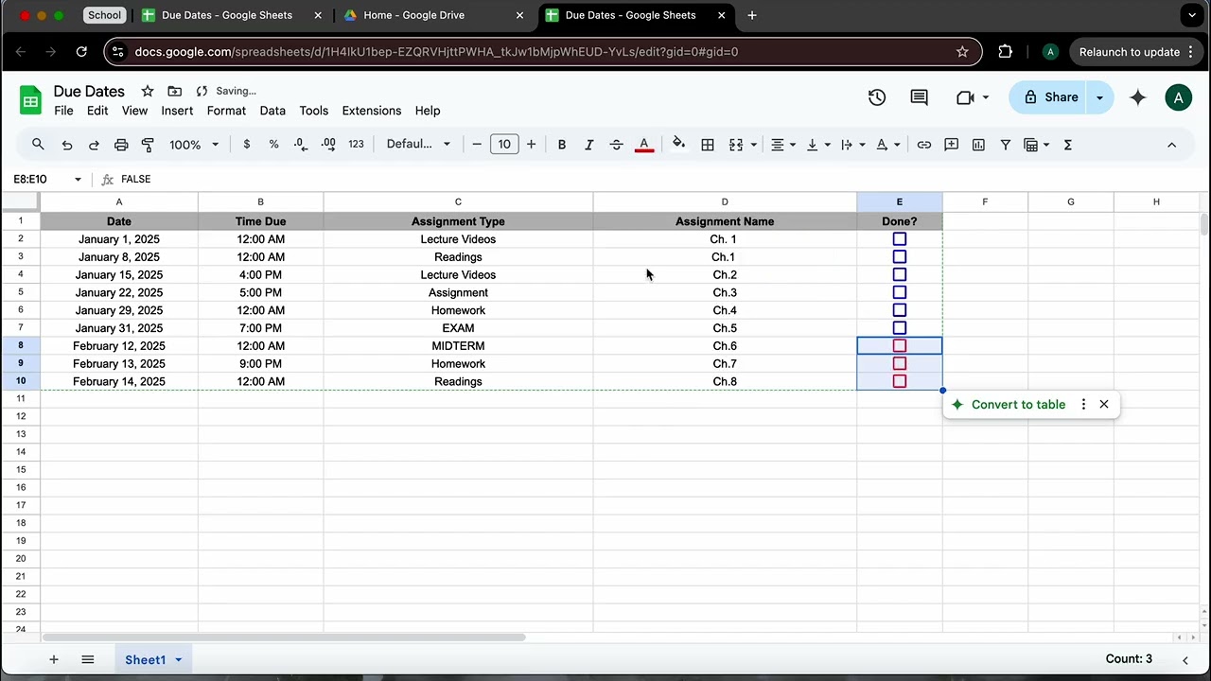This screenshot has height=681, width=1211.
Task: Decrease decimal places
Action: (300, 145)
